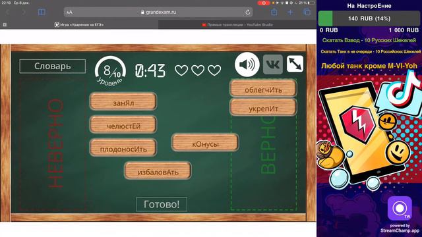Switch to the YouTube Studio tab

pyautogui.click(x=237, y=25)
